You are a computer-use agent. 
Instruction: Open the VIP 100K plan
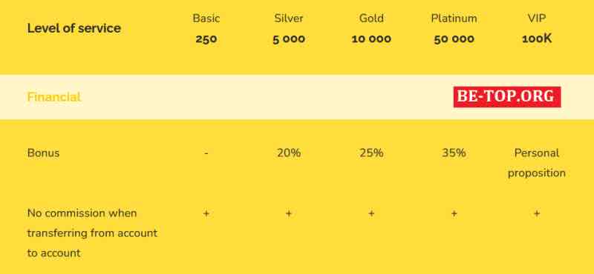[537, 28]
